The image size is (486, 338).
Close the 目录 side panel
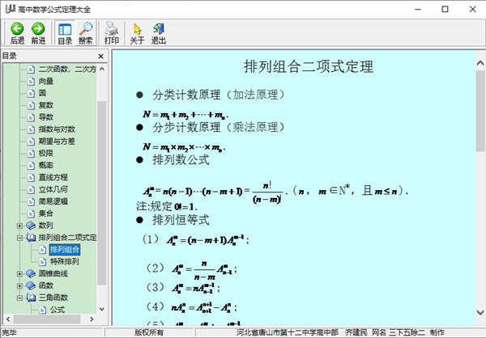[x=100, y=57]
